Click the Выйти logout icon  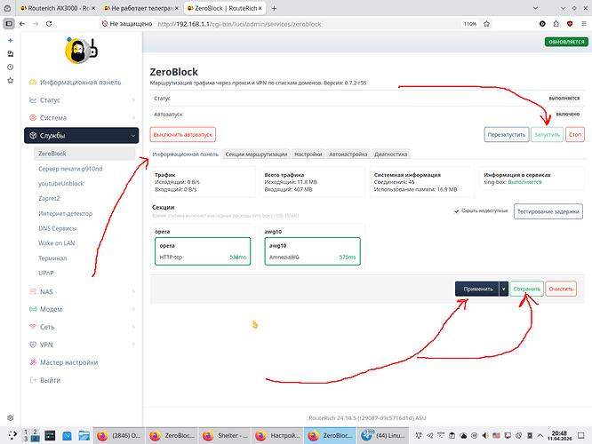33,380
